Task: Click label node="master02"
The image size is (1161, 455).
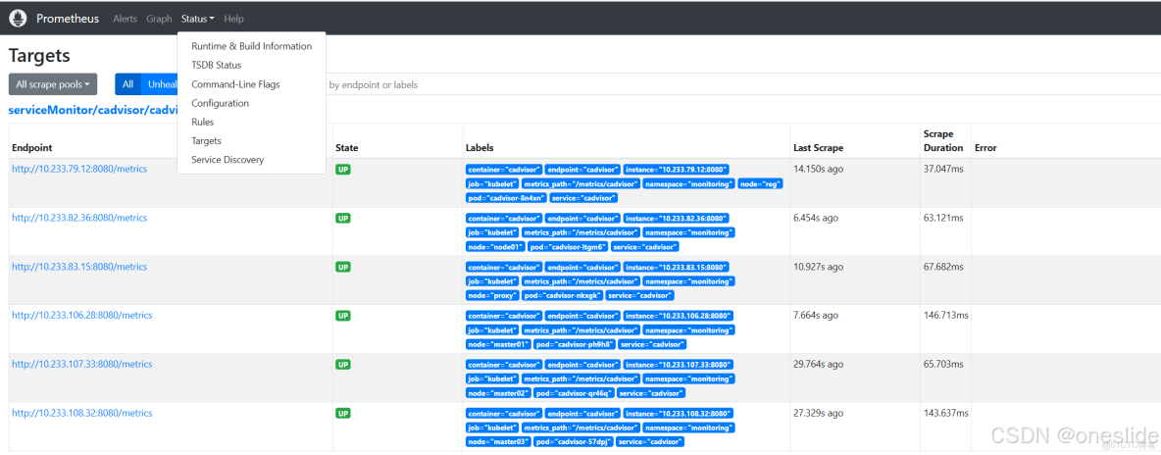Action: click(498, 393)
